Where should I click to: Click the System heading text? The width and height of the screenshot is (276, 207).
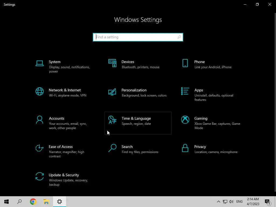(54, 62)
